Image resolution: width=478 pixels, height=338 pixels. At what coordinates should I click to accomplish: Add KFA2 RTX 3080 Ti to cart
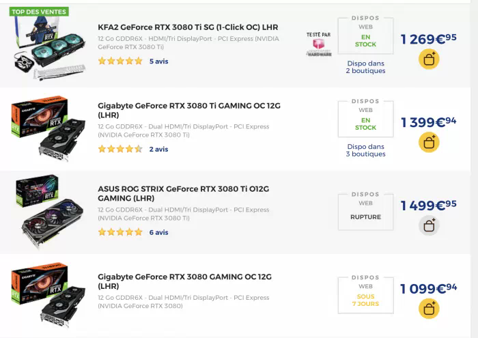429,59
